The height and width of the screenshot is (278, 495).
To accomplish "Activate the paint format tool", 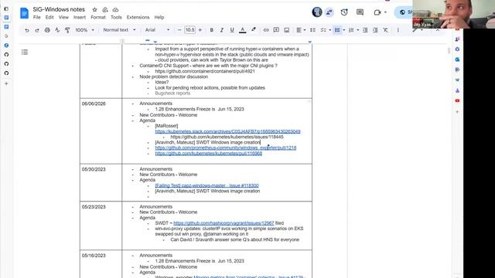I will click(67, 30).
